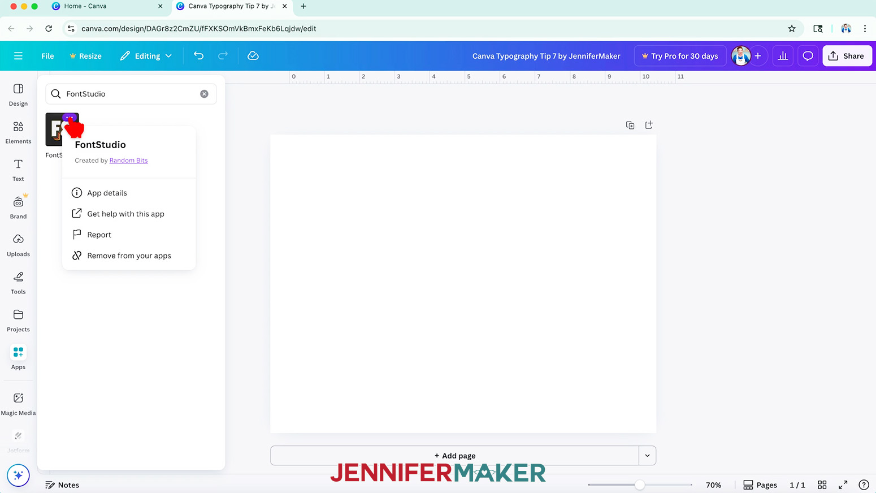Open the Apps panel
The height and width of the screenshot is (493, 876).
coord(18,358)
